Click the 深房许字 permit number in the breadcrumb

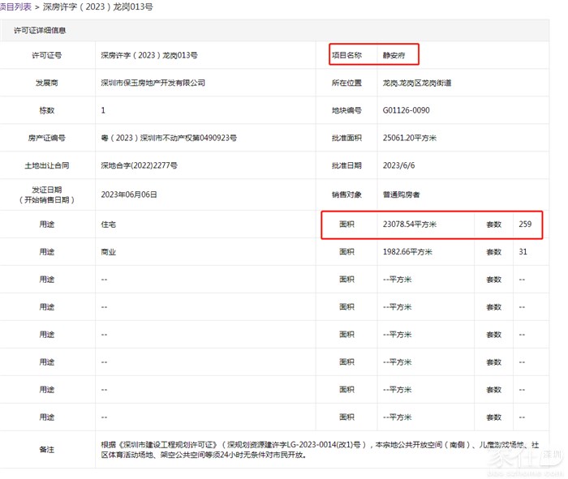point(97,6)
